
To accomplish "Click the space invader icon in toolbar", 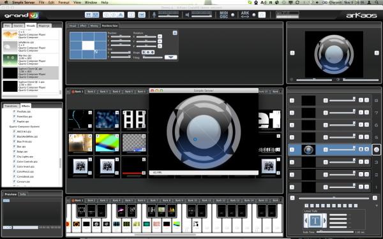I will (121, 15).
